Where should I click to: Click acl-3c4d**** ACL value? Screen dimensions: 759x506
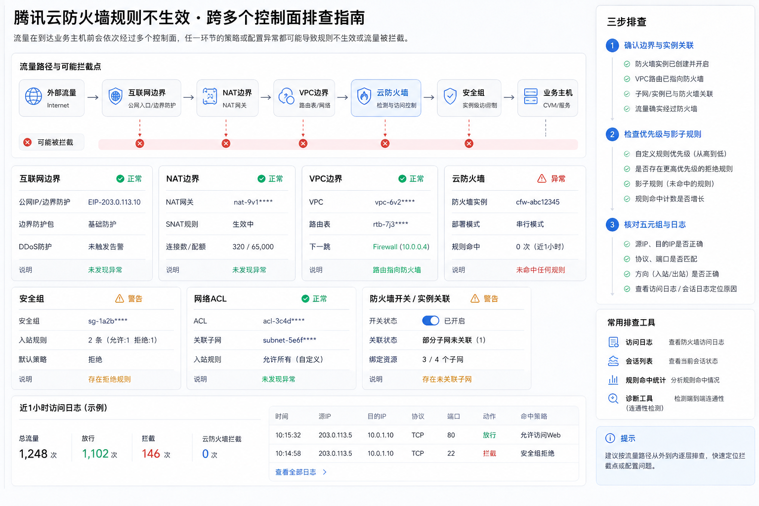point(284,321)
